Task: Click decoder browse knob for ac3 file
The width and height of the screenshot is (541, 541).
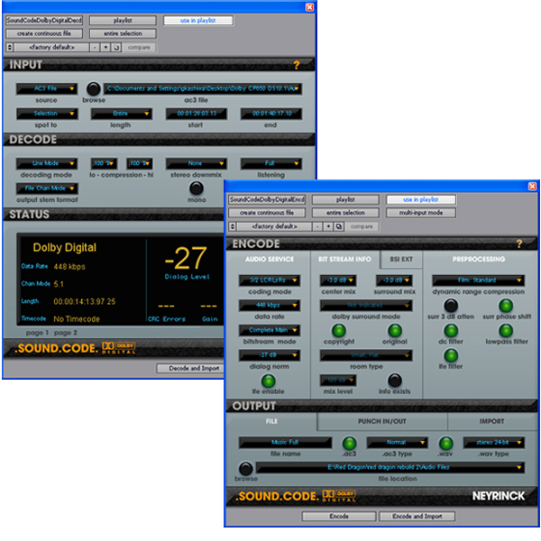Action: coord(93,88)
